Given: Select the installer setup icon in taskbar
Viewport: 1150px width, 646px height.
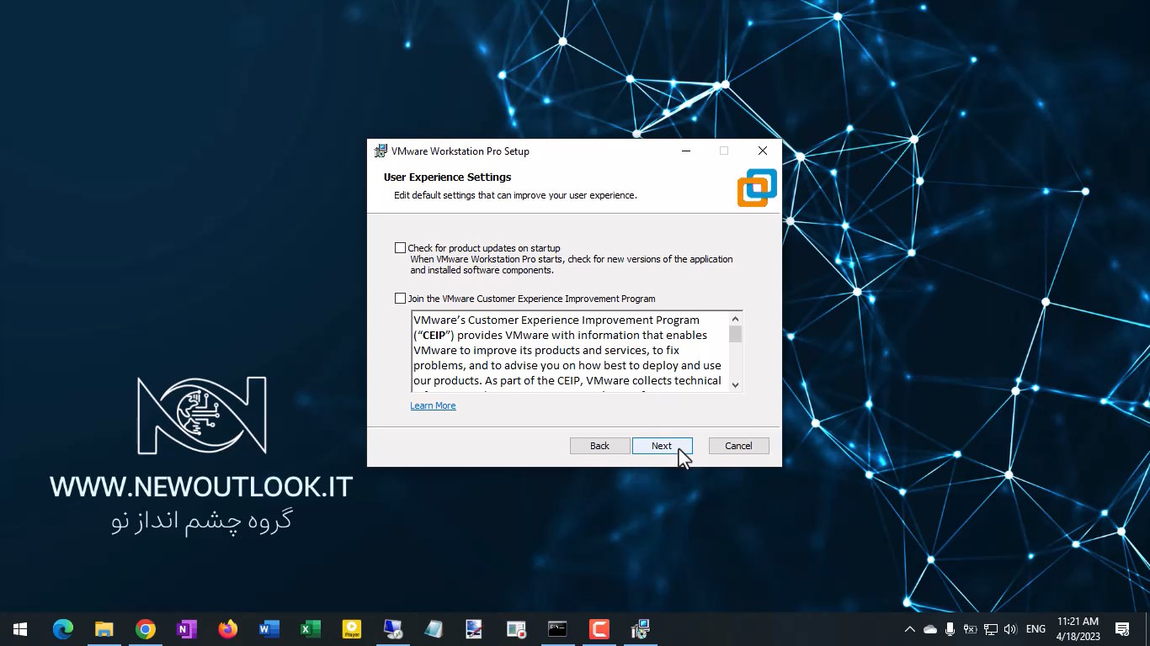Looking at the screenshot, I should click(640, 629).
